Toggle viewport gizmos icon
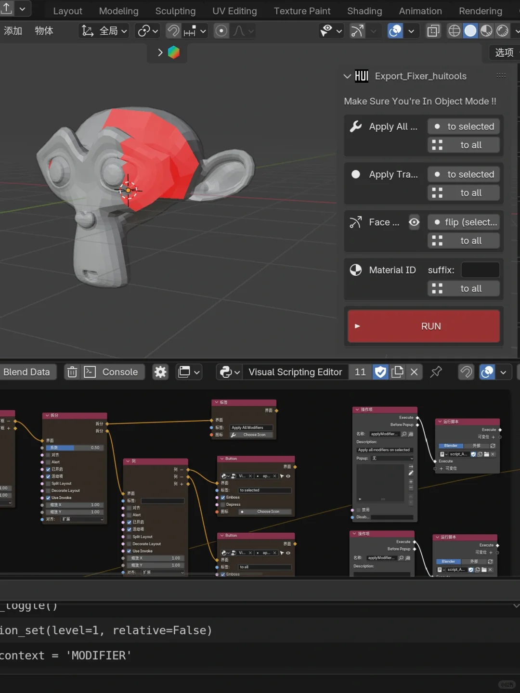 357,31
